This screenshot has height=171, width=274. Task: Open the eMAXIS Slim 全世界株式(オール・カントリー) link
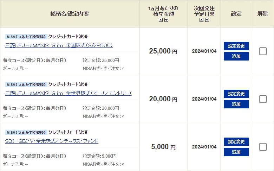pos(68,93)
